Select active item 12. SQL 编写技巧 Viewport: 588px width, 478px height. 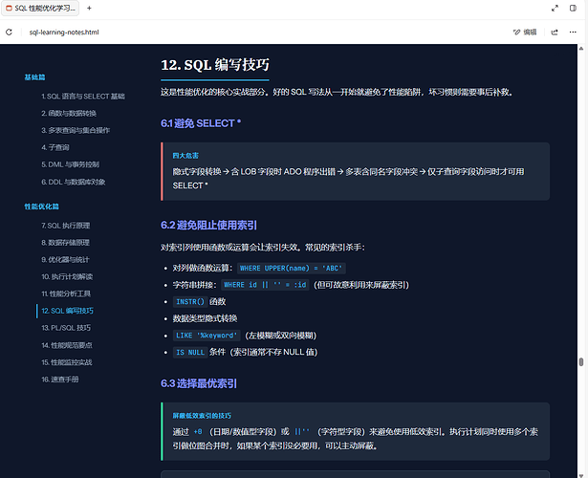click(x=68, y=311)
